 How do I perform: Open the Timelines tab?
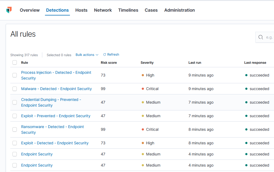[x=128, y=10]
